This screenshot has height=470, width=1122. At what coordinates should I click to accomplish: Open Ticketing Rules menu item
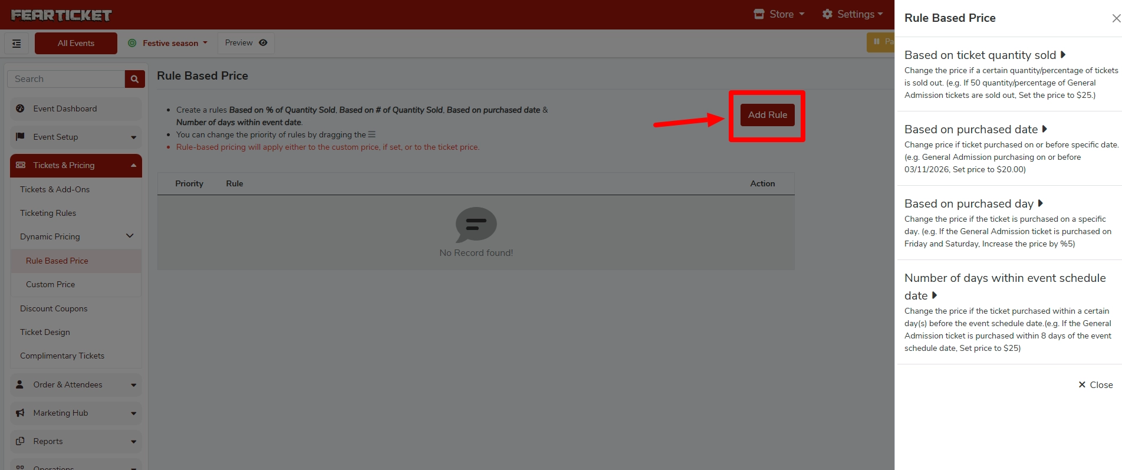point(76,213)
